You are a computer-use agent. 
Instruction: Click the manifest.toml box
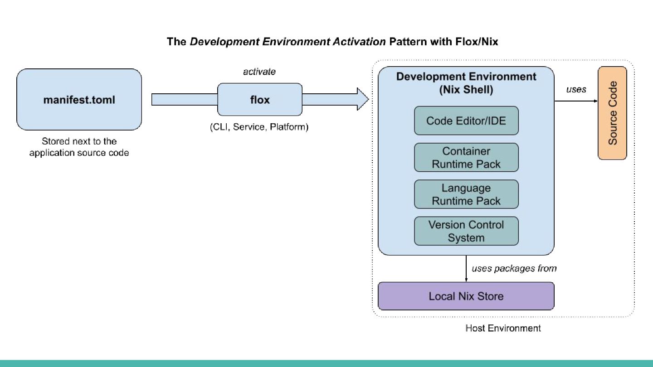pyautogui.click(x=79, y=100)
